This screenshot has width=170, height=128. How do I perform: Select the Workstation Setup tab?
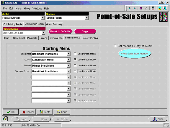click(34, 24)
